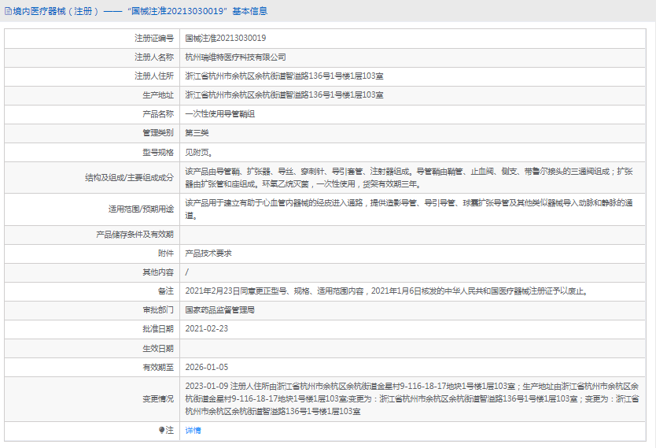The height and width of the screenshot is (448, 656).
Task: Click the change record starting 2023-01-09
Action: click(412, 398)
